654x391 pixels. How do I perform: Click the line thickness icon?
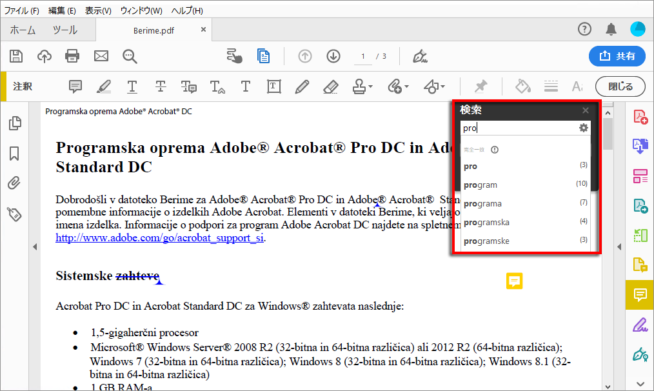551,86
